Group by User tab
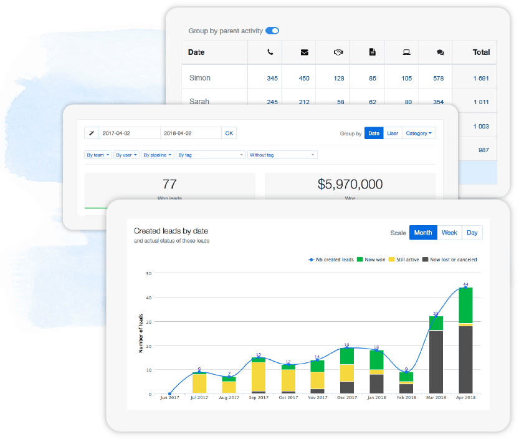519x441 pixels. click(x=393, y=133)
